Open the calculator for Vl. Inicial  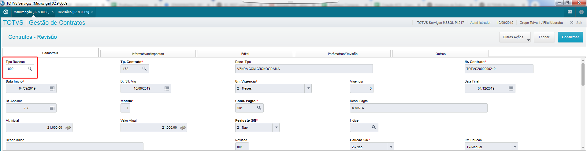coord(68,127)
